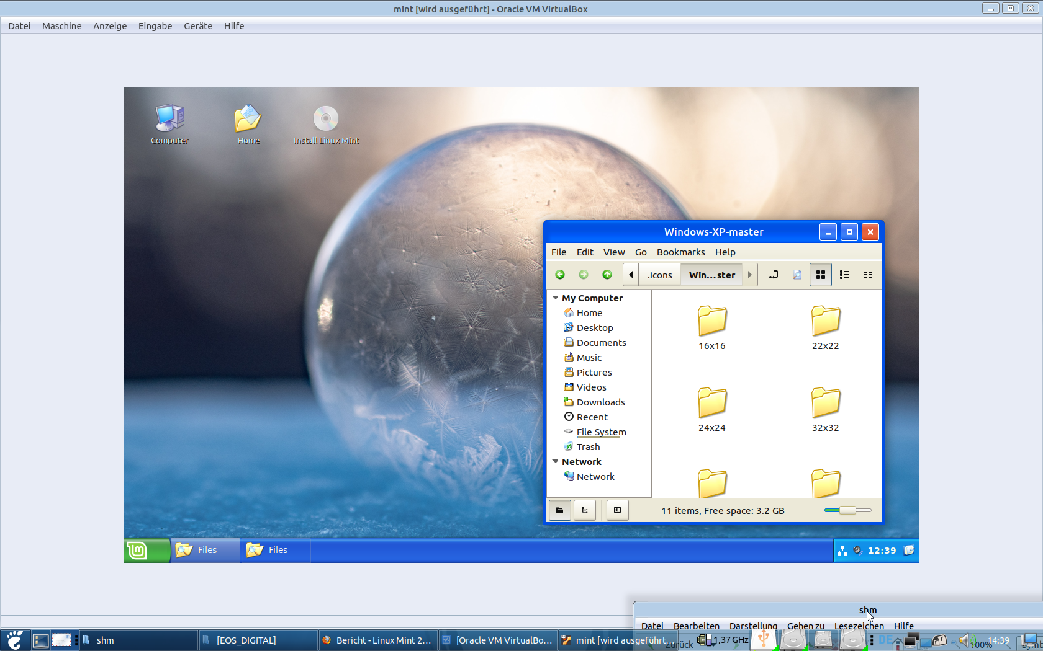This screenshot has height=651, width=1043.
Task: Open the Datei menu in VirtualBox
Action: 19,26
